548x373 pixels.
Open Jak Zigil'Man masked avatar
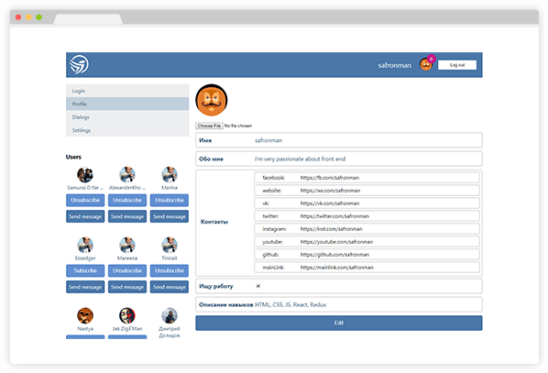click(x=127, y=315)
